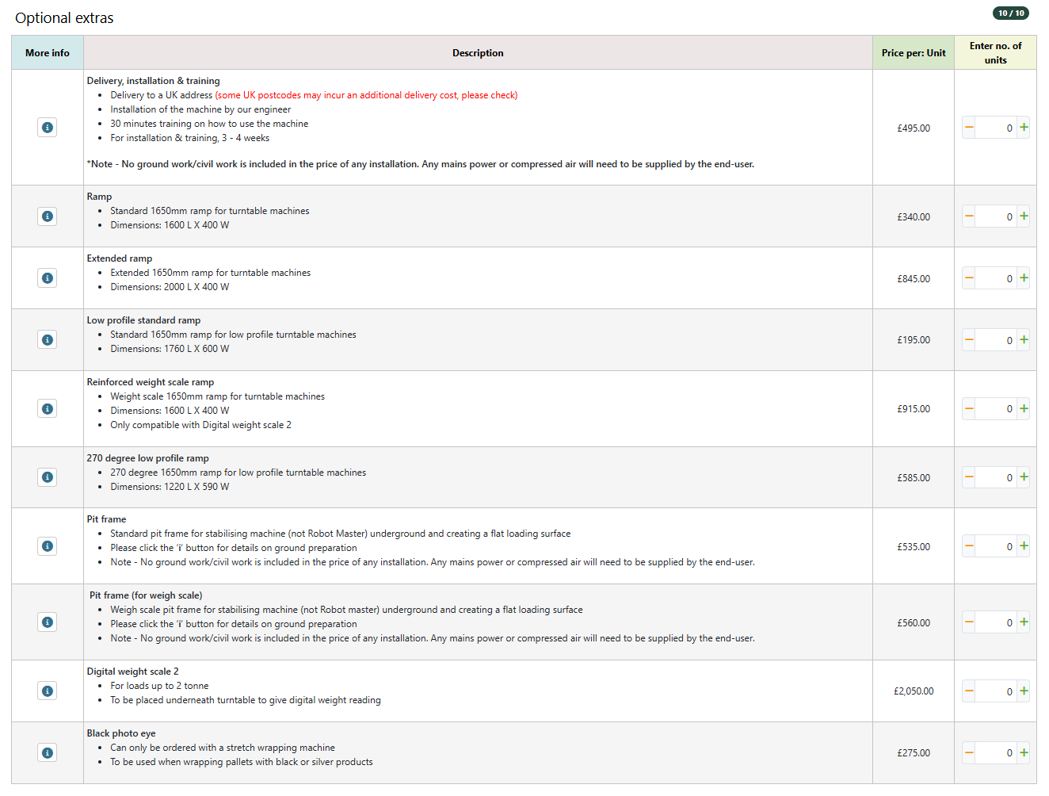Select the More info column header
This screenshot has height=796, width=1049.
coord(48,53)
